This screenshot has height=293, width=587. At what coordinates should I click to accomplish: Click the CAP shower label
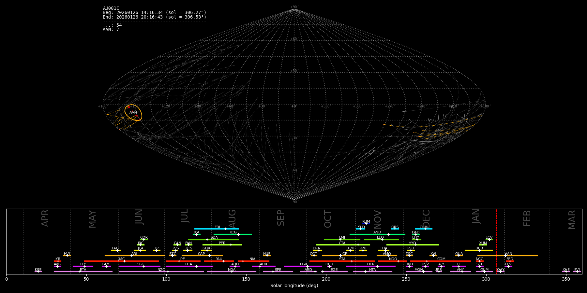tap(202, 254)
